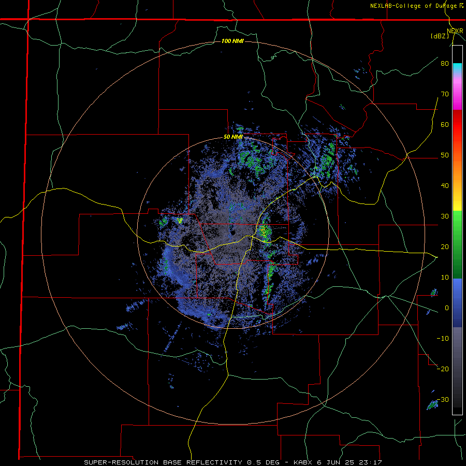Click the 70 value on dBZ scale

pyautogui.click(x=445, y=94)
